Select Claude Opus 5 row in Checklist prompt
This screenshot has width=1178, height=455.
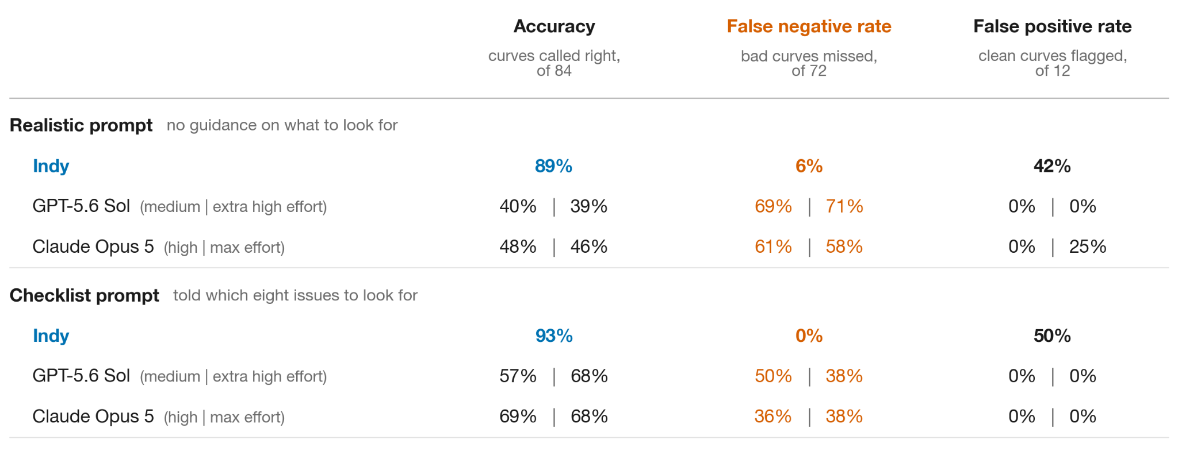pos(589,417)
